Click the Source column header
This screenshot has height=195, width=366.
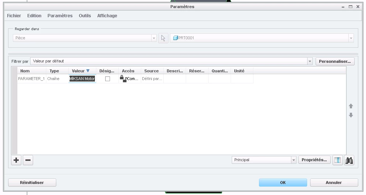[x=152, y=71]
